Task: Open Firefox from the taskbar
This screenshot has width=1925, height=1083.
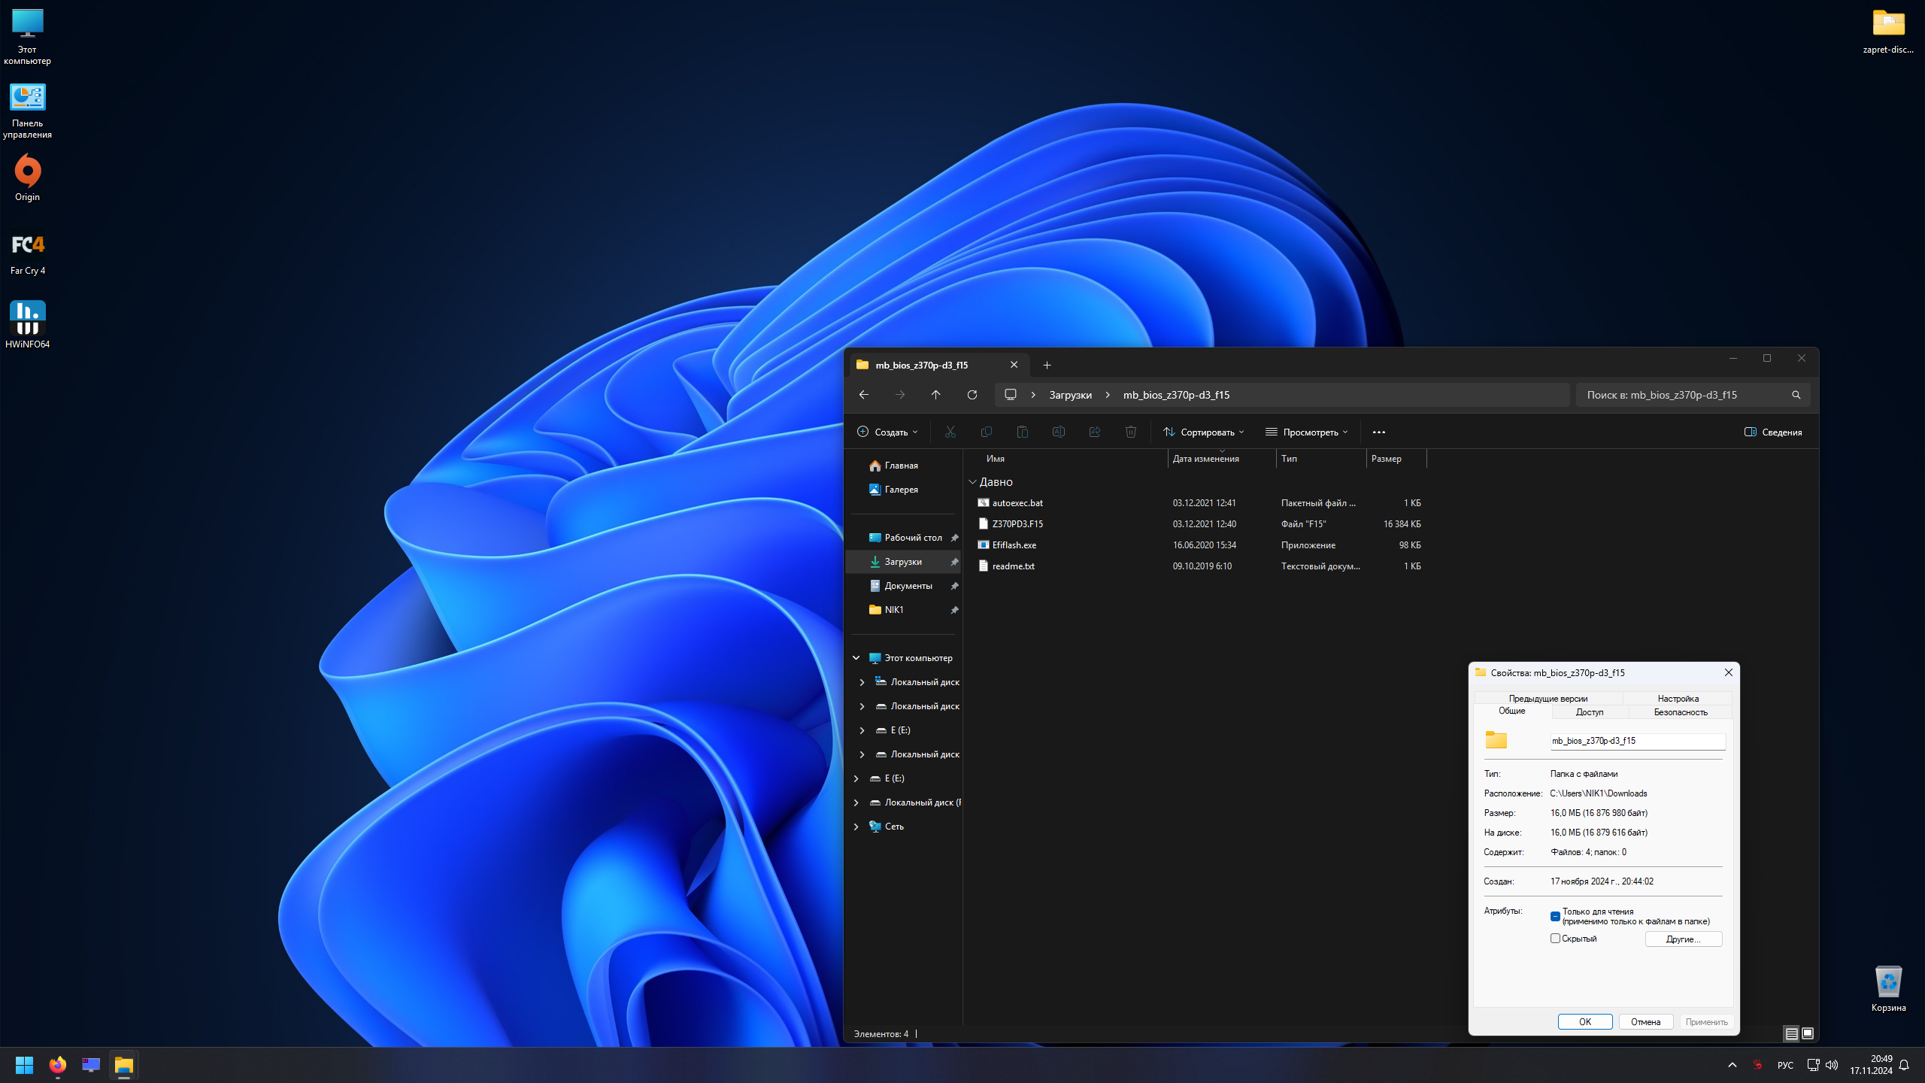Action: (57, 1065)
